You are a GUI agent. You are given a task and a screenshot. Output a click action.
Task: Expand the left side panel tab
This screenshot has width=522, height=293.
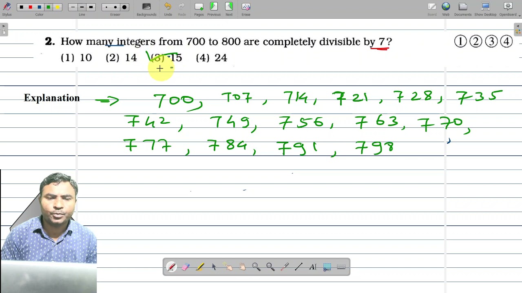pyautogui.click(x=4, y=30)
